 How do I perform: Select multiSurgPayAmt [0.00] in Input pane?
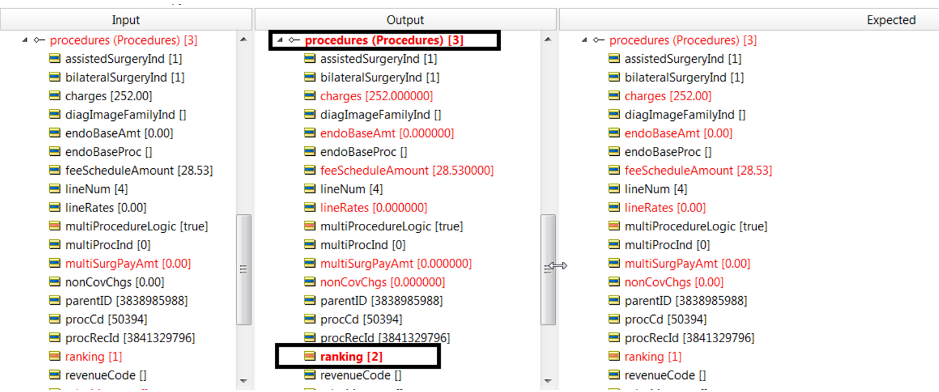point(128,264)
